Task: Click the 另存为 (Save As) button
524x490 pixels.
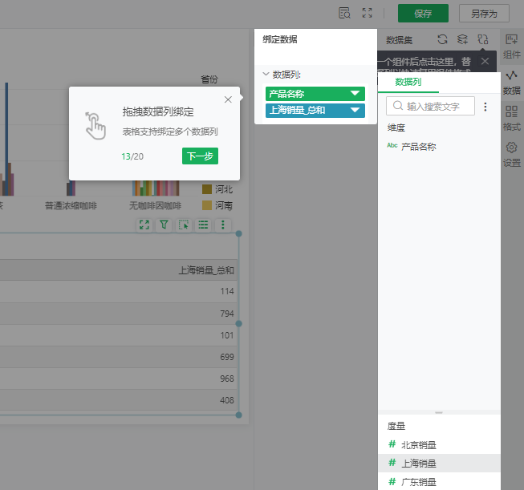Action: (x=484, y=14)
